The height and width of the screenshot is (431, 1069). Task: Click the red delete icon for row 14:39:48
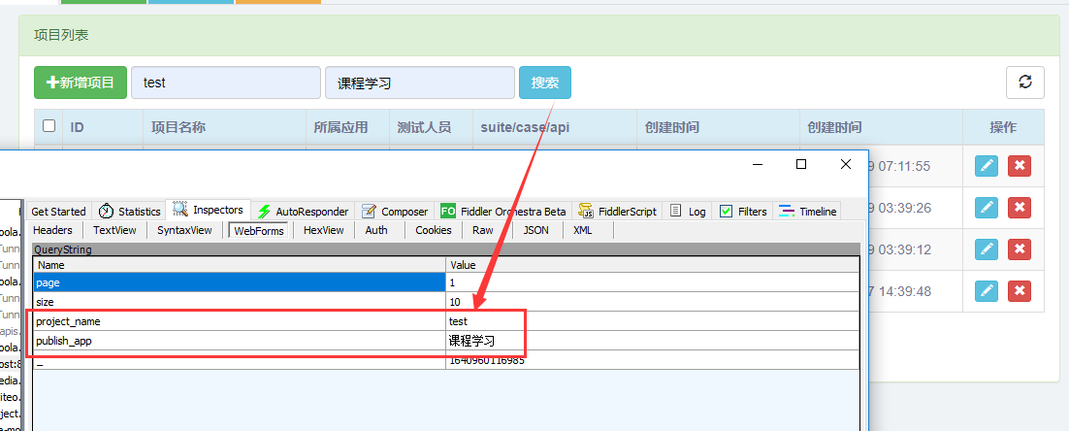[1020, 291]
